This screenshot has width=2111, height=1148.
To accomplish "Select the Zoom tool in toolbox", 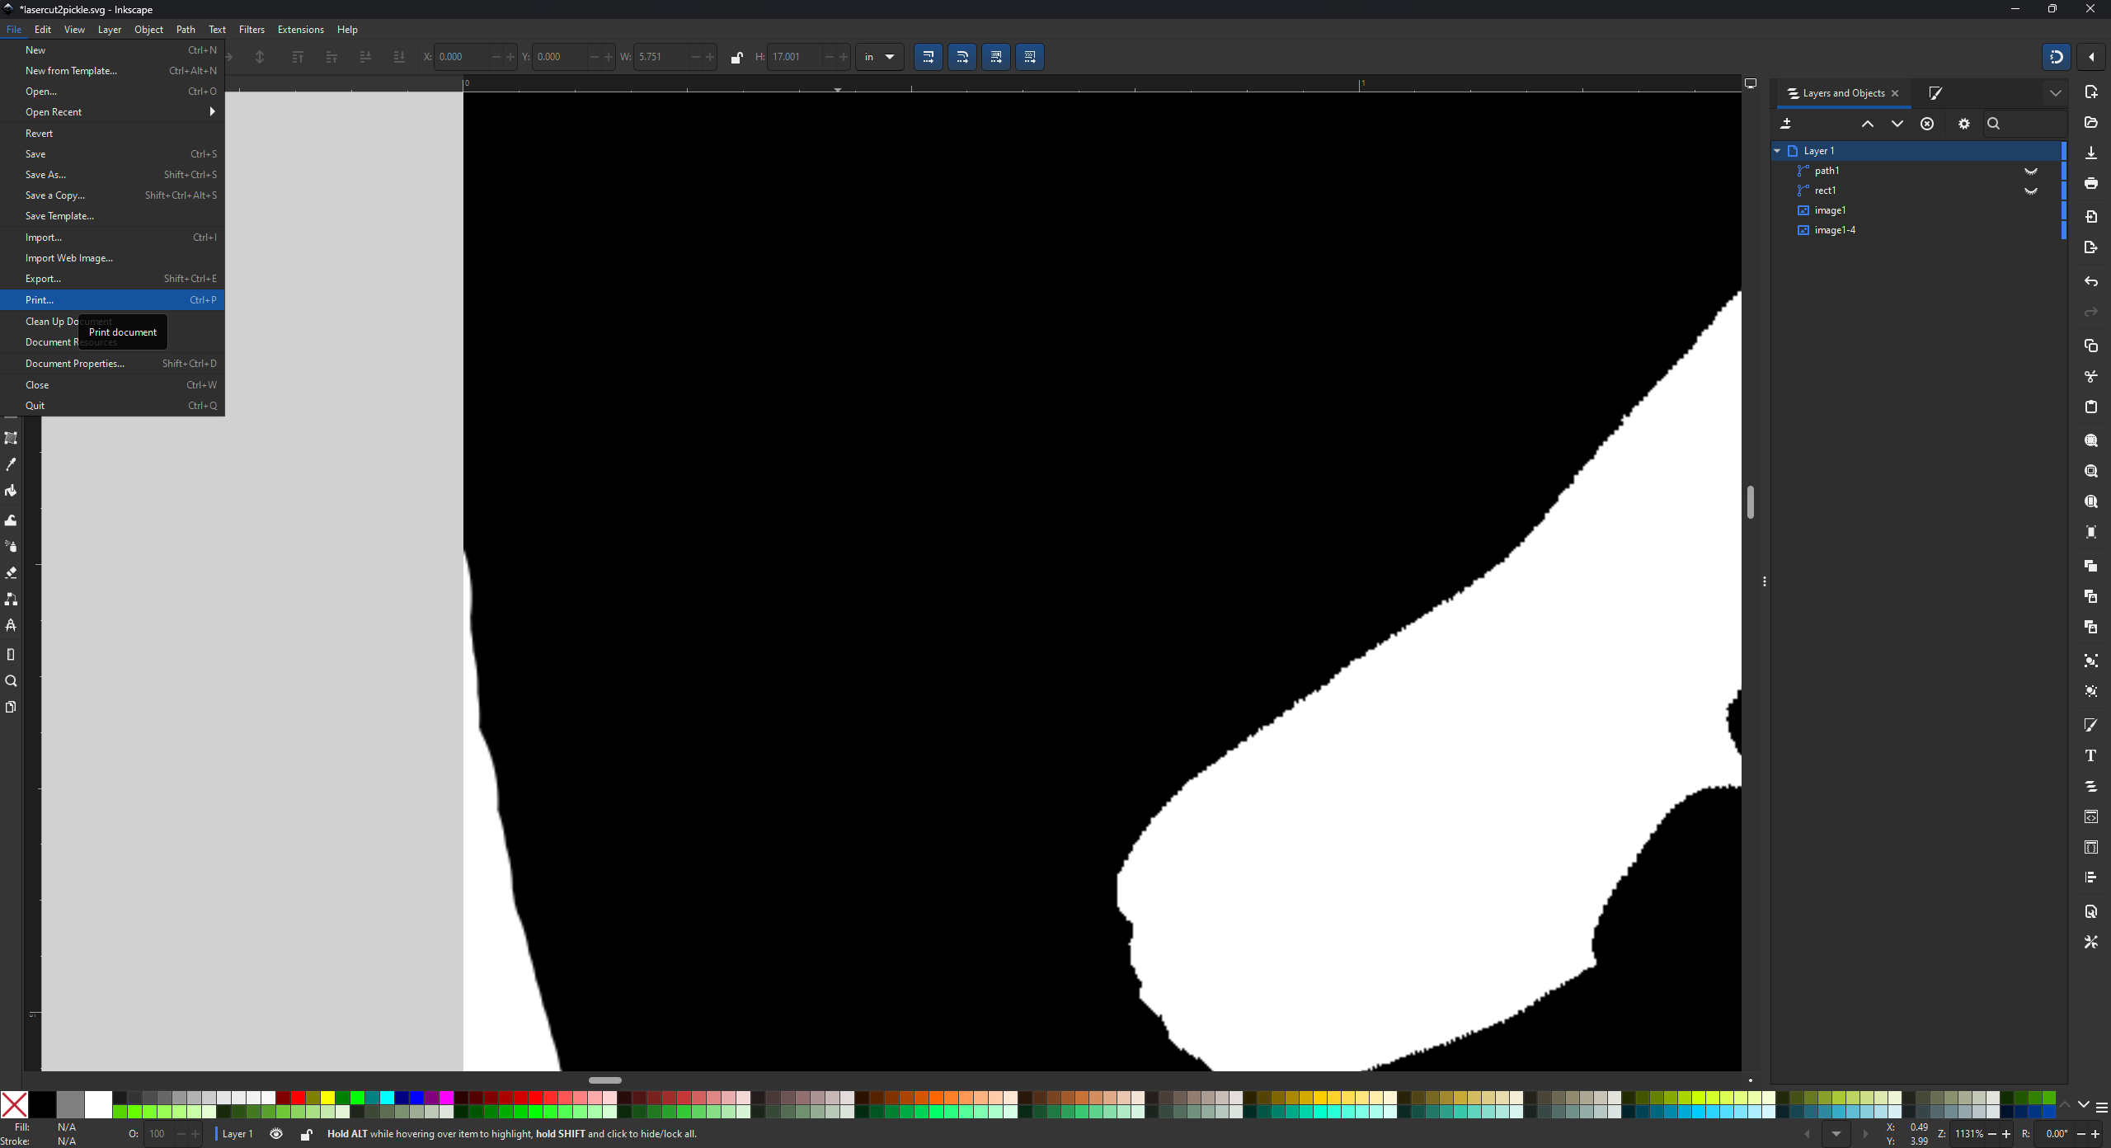I will pyautogui.click(x=11, y=681).
